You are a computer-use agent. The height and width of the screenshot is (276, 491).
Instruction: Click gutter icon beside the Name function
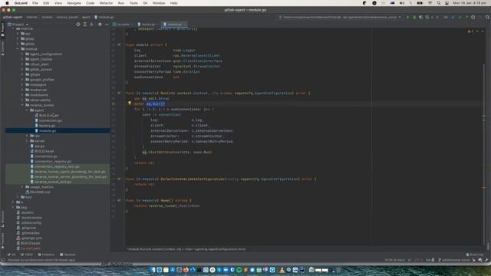pos(119,200)
